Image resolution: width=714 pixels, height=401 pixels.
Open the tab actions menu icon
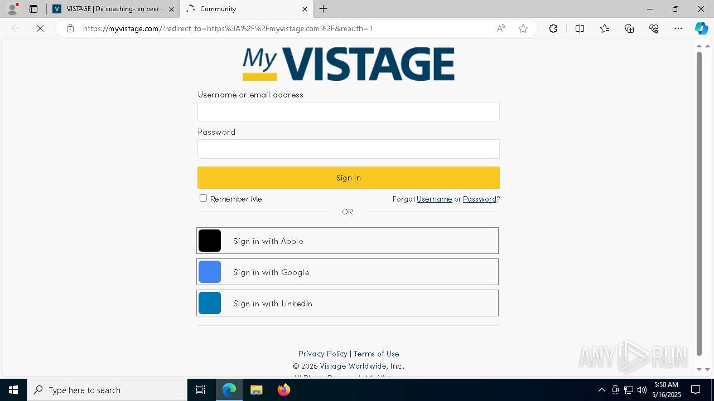point(33,9)
